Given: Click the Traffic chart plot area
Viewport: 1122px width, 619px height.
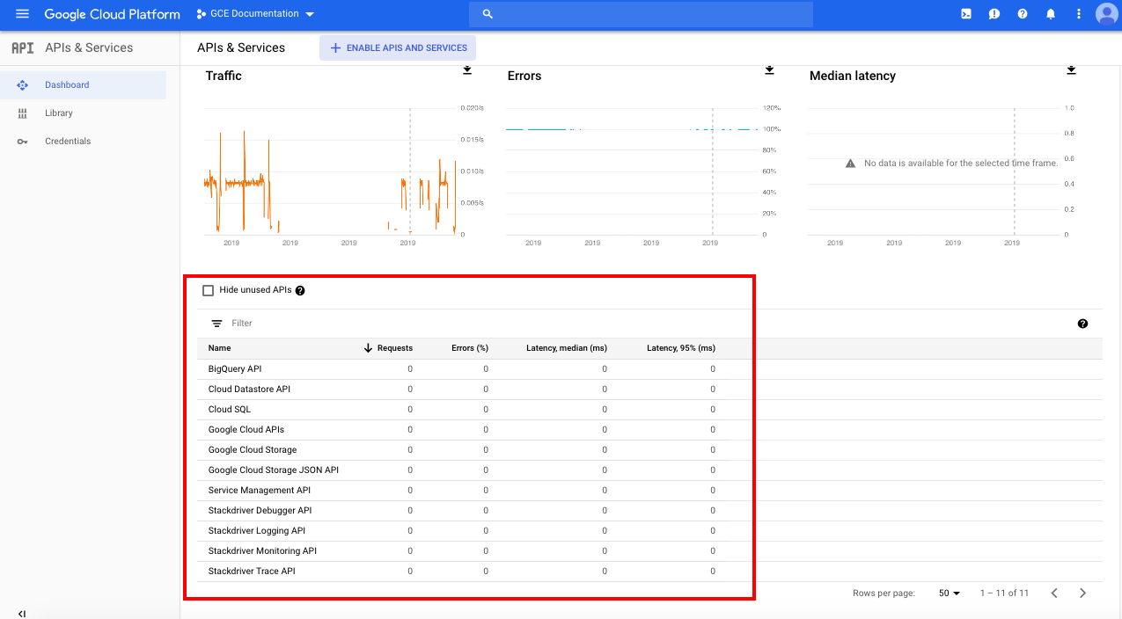Looking at the screenshot, I should 330,171.
